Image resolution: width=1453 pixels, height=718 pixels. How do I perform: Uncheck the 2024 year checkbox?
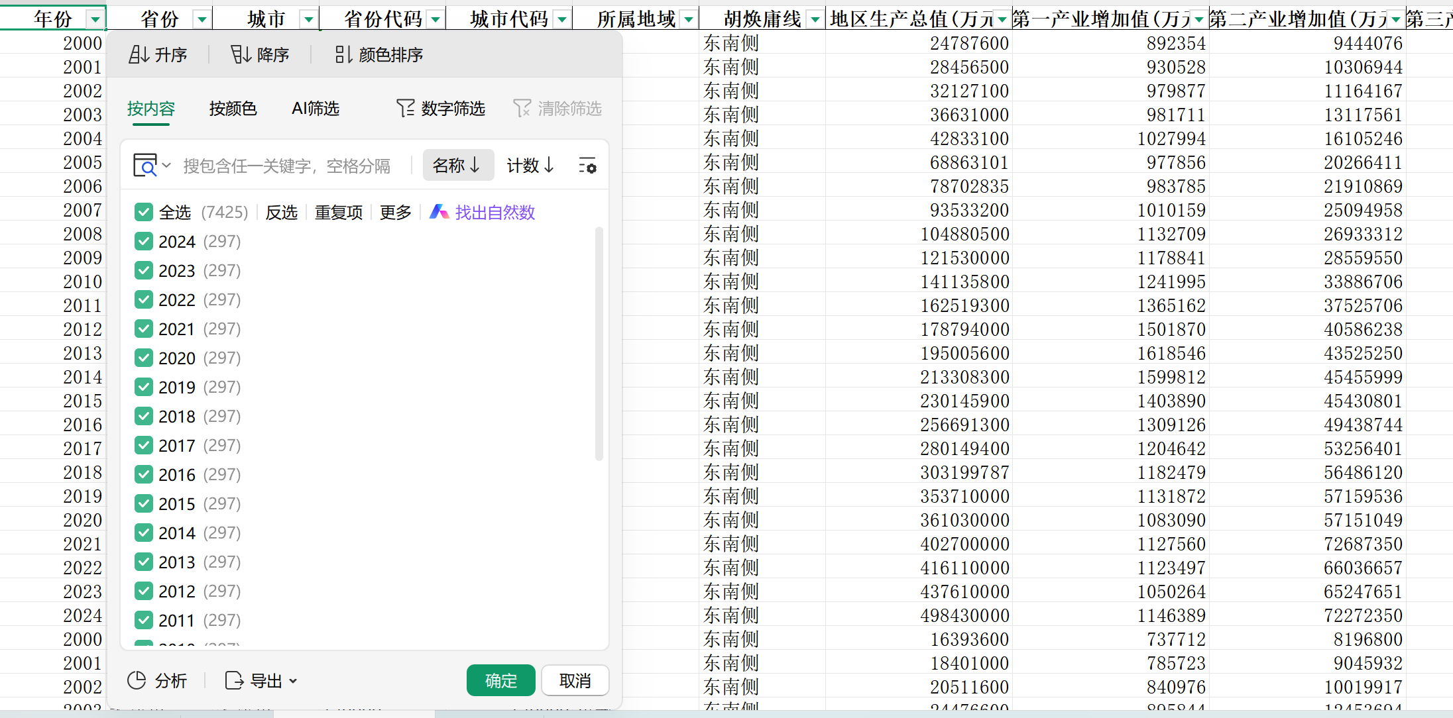pos(144,241)
